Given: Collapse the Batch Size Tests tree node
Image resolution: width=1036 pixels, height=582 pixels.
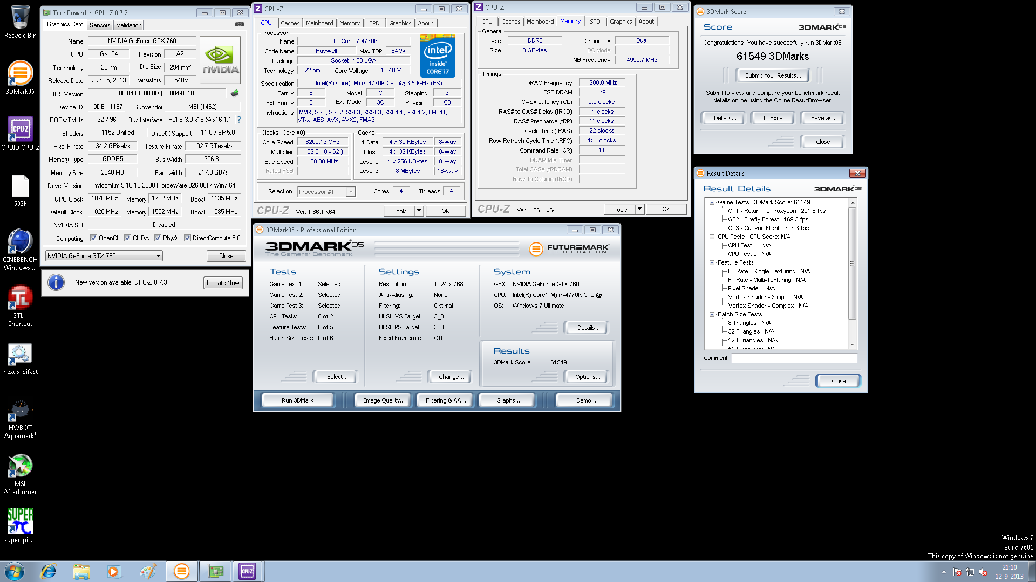Looking at the screenshot, I should 712,314.
